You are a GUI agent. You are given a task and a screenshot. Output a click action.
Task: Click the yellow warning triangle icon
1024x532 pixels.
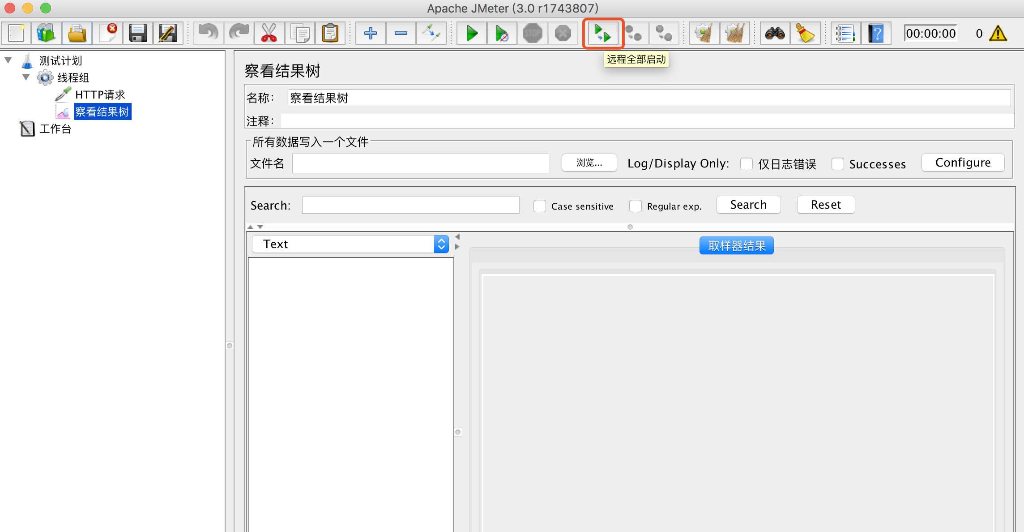tap(998, 34)
